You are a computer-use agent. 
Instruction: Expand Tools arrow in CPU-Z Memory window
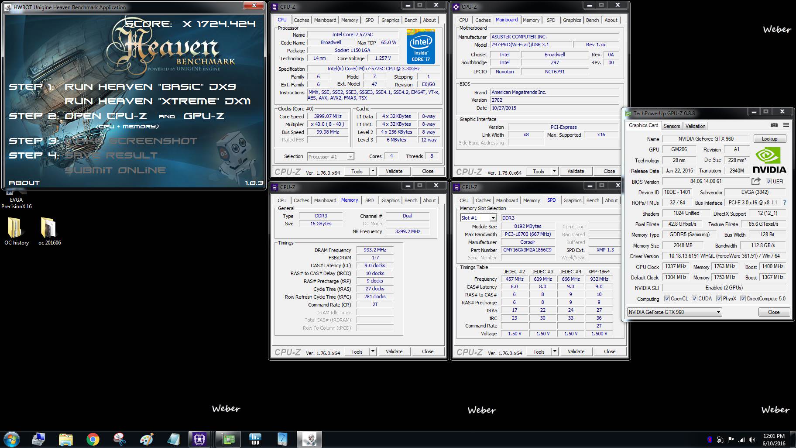pos(373,352)
